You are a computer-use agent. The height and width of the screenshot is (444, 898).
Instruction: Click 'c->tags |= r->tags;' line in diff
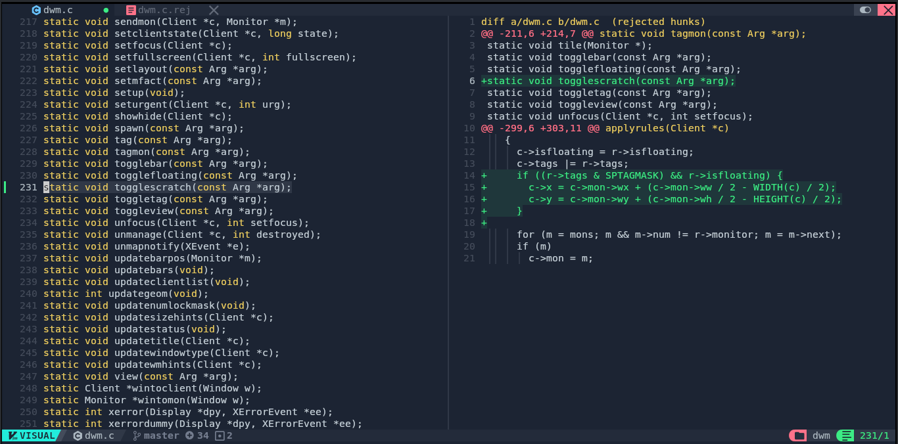click(x=573, y=164)
